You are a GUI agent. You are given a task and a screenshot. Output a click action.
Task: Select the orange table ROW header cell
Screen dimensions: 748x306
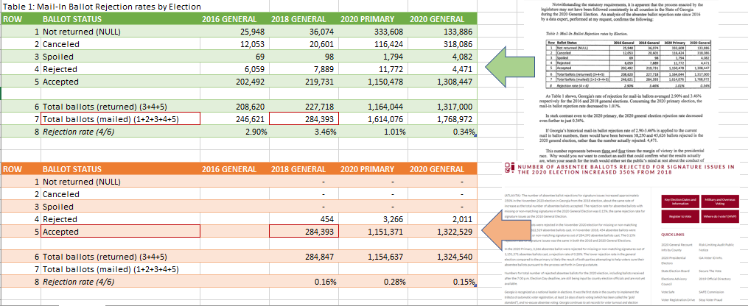pyautogui.click(x=21, y=169)
